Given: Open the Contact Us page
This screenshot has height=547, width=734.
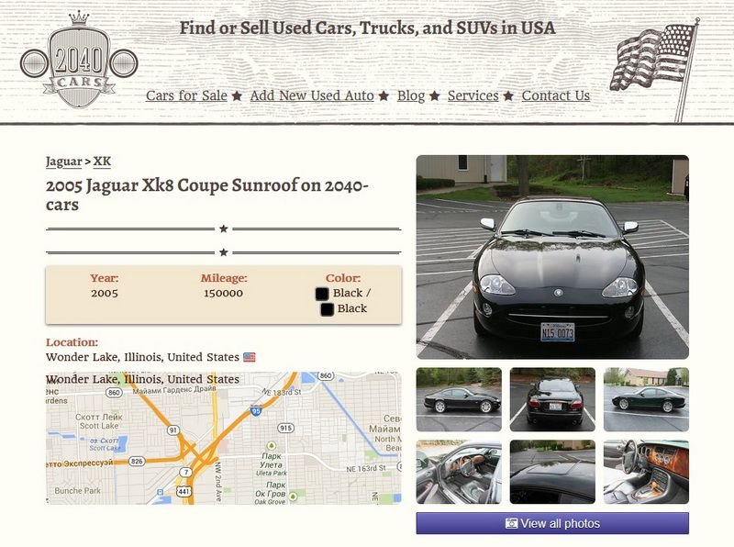Looking at the screenshot, I should click(x=556, y=95).
